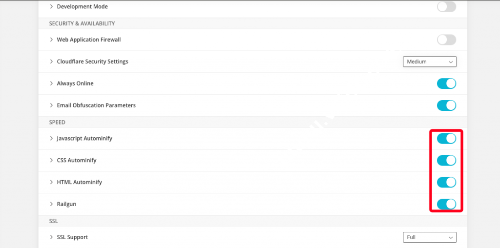Expand the SSL Support chevron

[51, 237]
